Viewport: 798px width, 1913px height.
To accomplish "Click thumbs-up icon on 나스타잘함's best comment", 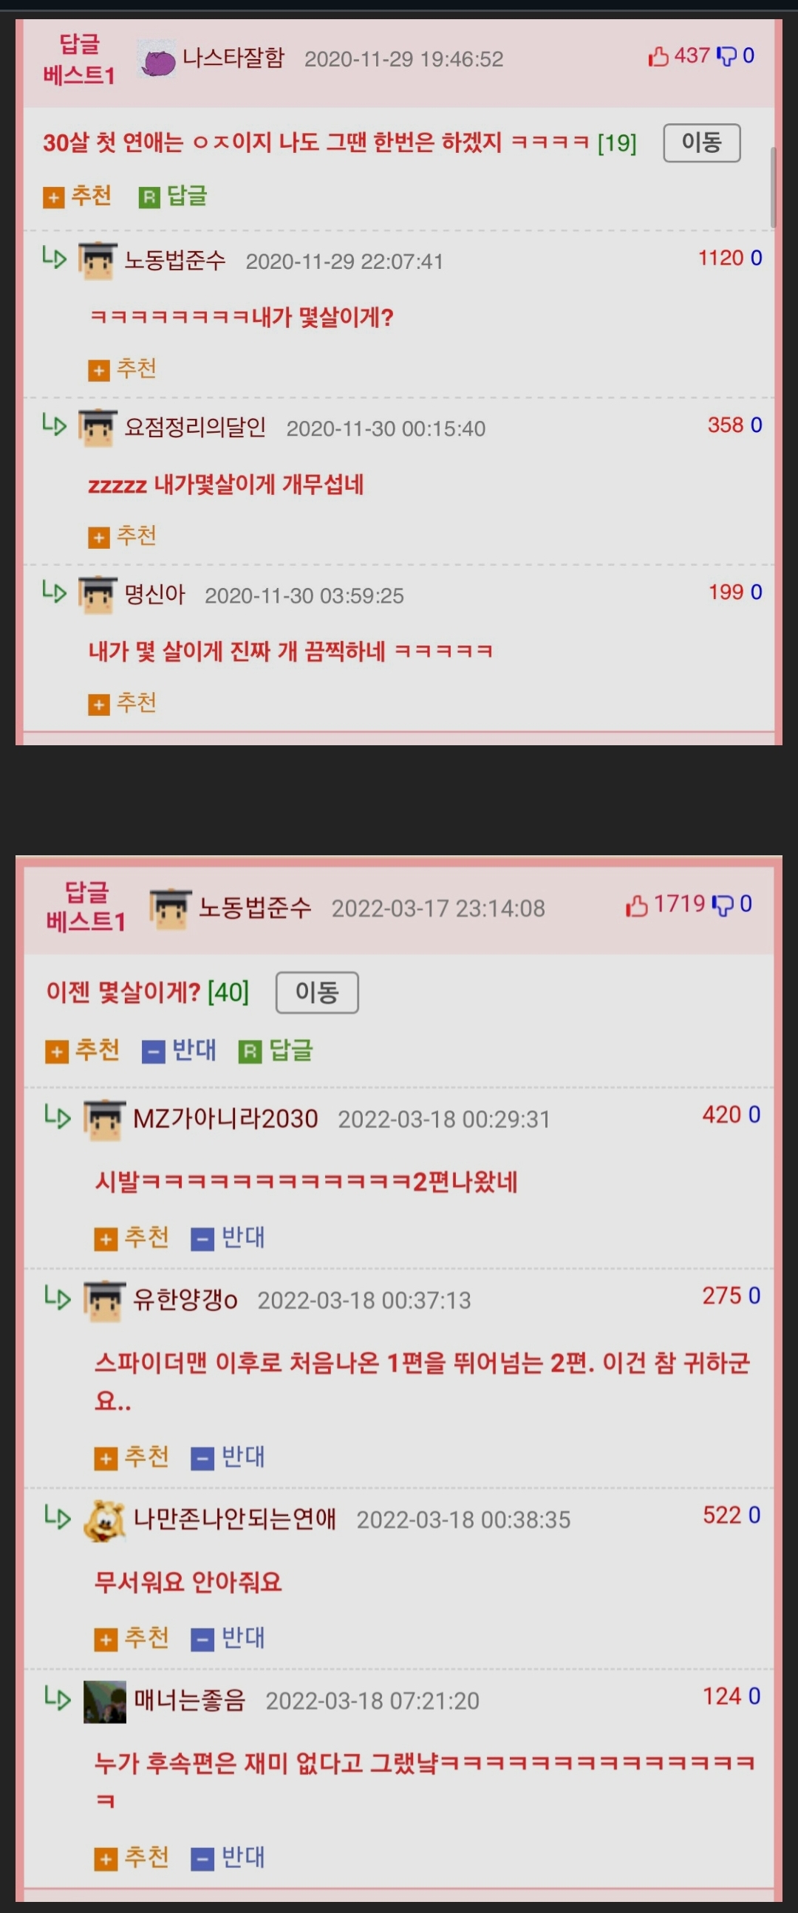I will point(658,56).
